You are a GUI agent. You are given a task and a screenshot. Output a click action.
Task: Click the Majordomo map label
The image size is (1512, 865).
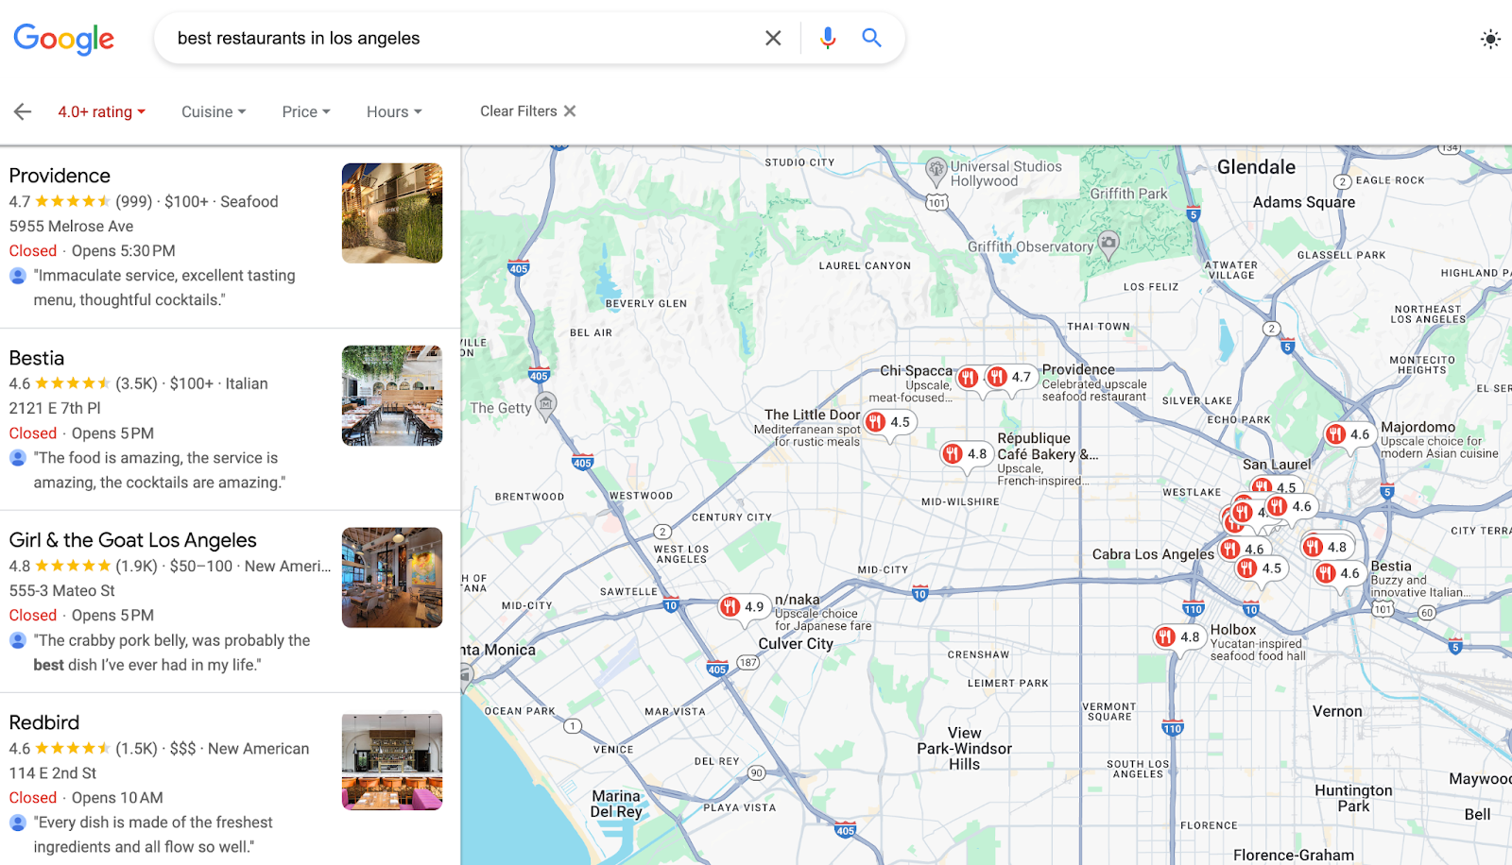[1417, 427]
